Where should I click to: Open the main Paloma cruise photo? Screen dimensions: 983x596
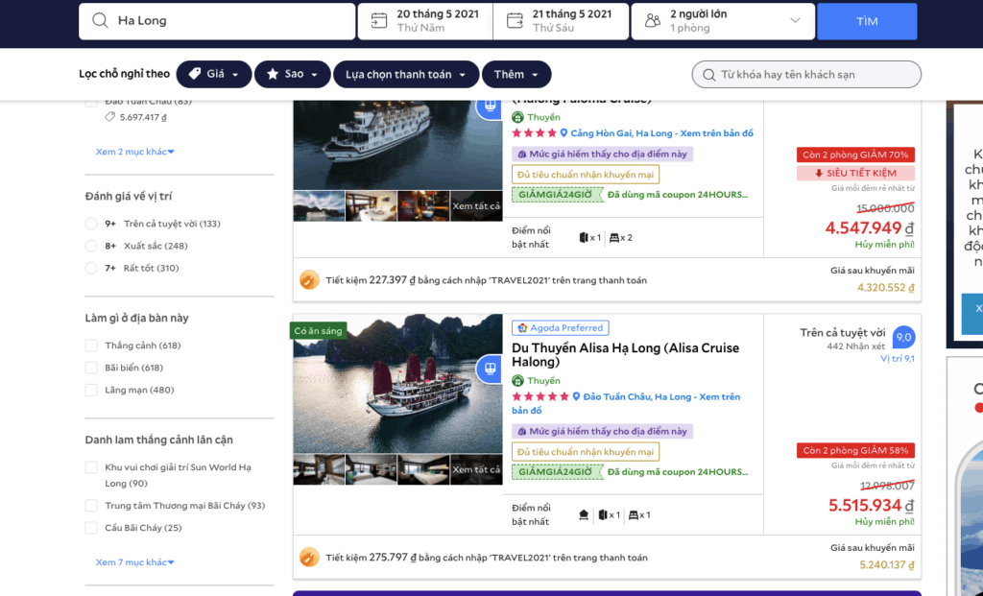click(397, 145)
